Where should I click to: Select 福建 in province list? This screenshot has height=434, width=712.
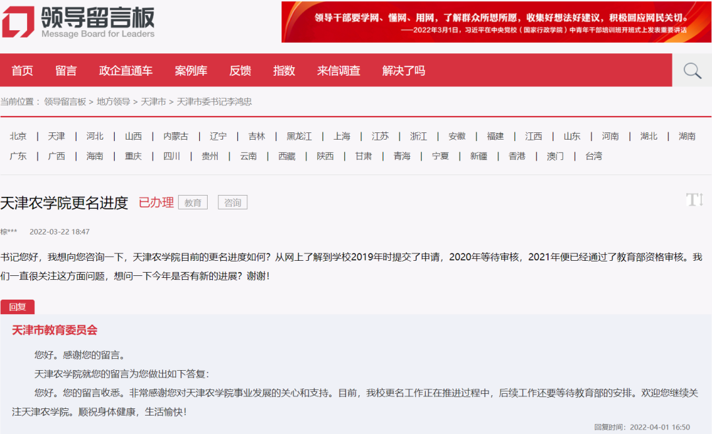pos(495,136)
